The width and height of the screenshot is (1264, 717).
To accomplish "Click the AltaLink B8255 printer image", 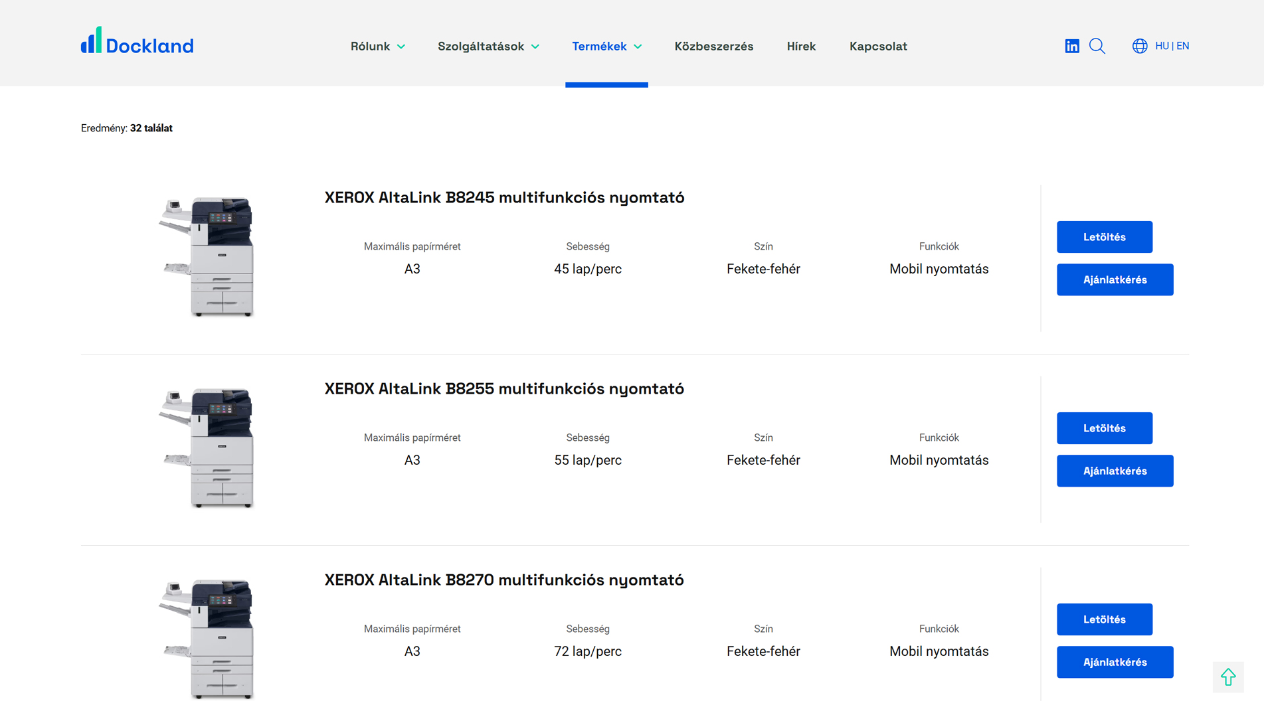I will [x=207, y=448].
